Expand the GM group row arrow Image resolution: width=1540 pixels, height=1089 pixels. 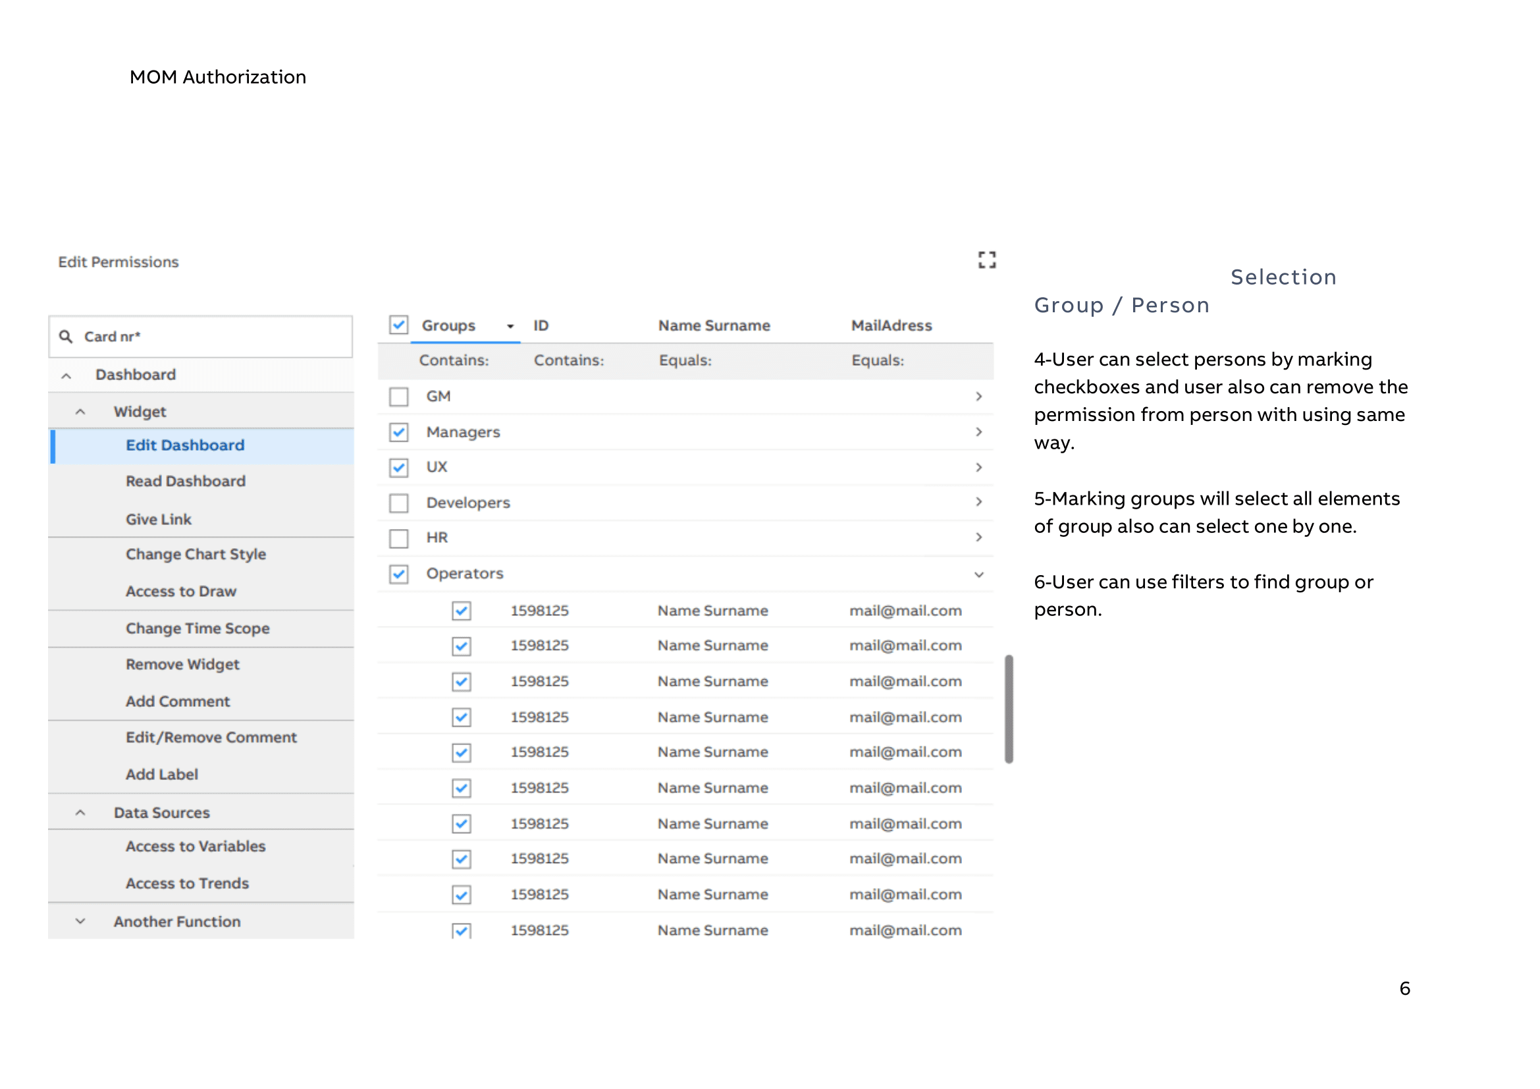(x=978, y=397)
